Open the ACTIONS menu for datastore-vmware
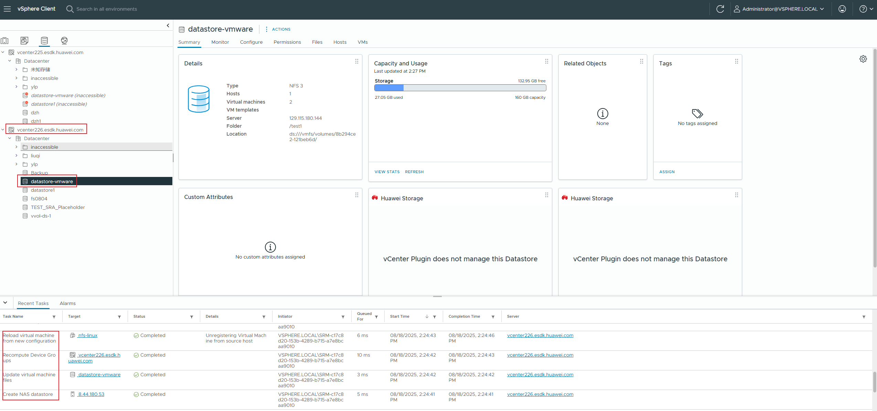Image resolution: width=877 pixels, height=411 pixels. pyautogui.click(x=278, y=29)
